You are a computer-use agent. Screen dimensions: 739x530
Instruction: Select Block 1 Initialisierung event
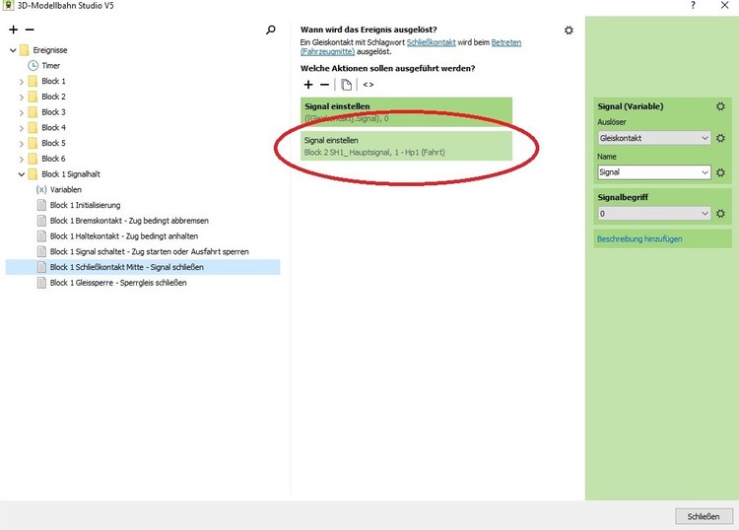[85, 205]
